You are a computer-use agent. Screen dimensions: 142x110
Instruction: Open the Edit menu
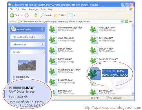tap(17, 9)
